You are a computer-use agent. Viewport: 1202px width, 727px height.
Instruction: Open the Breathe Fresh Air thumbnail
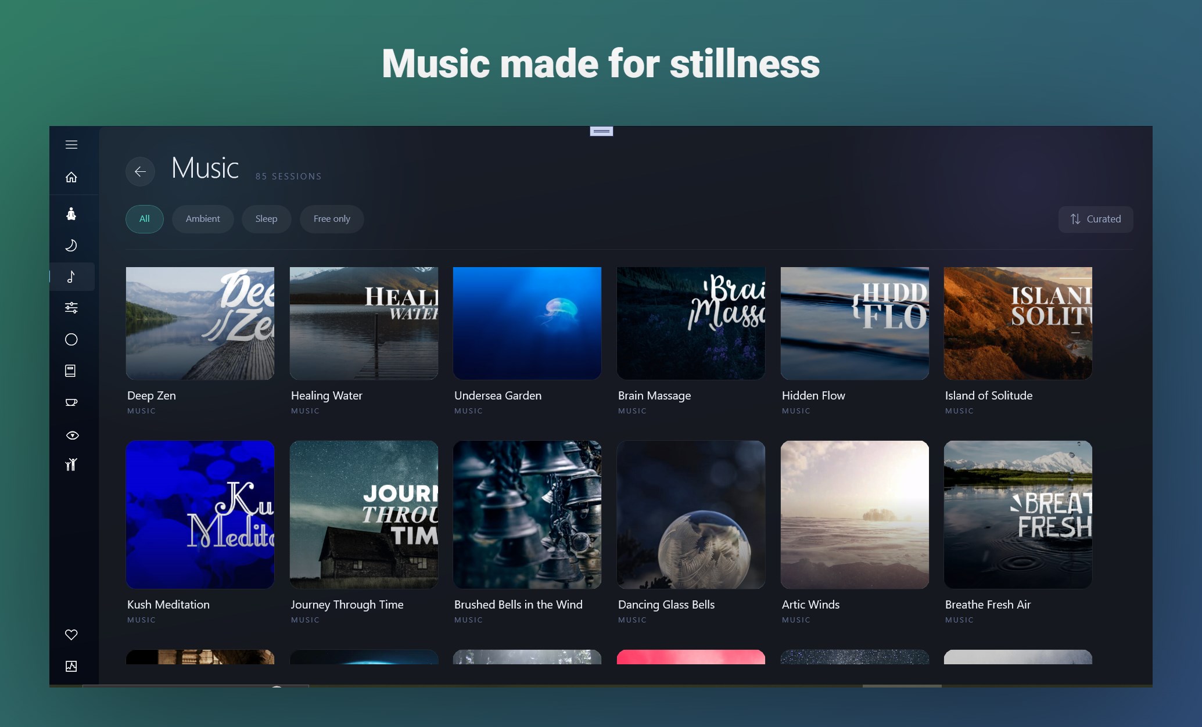point(1018,514)
